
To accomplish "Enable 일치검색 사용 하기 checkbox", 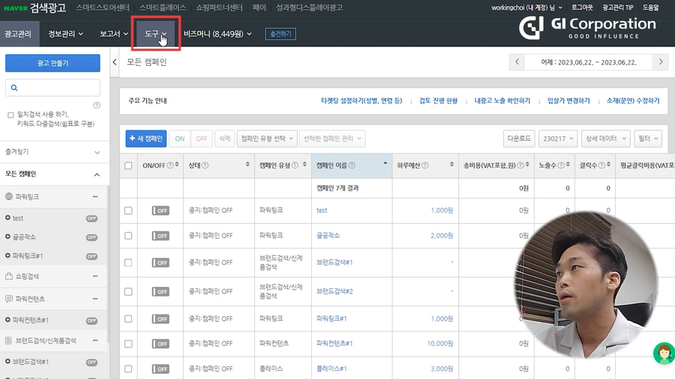I will click(x=10, y=115).
